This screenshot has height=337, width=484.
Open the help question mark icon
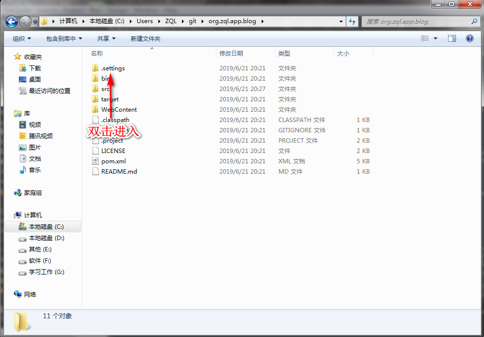pos(470,38)
